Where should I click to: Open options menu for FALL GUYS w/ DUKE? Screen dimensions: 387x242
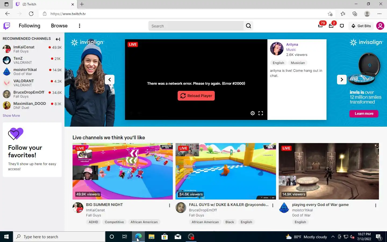pyautogui.click(x=273, y=205)
